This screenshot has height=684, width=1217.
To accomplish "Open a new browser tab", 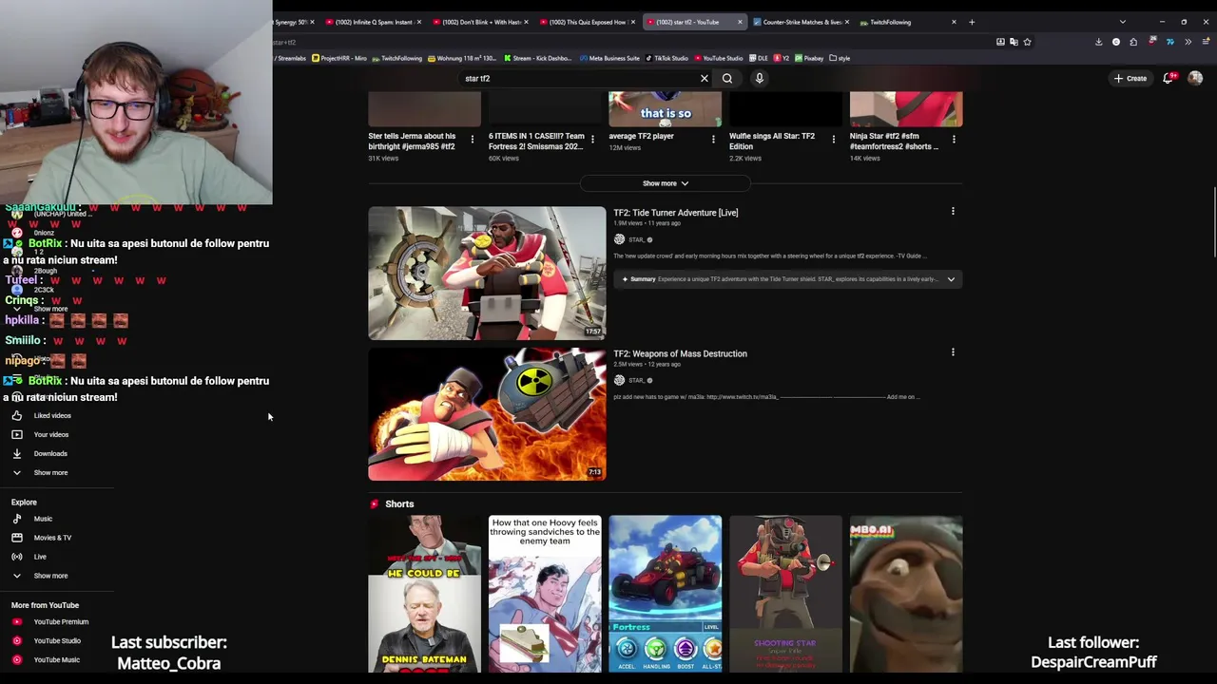I will pyautogui.click(x=972, y=22).
